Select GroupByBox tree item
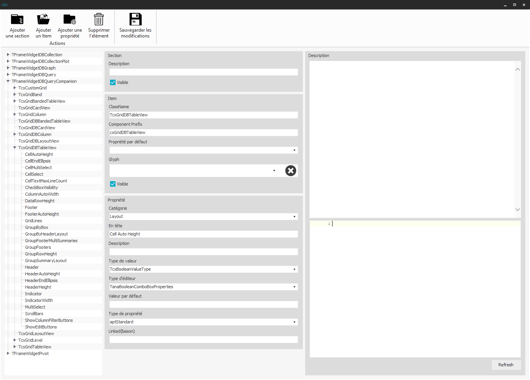530x380 pixels. (x=37, y=227)
